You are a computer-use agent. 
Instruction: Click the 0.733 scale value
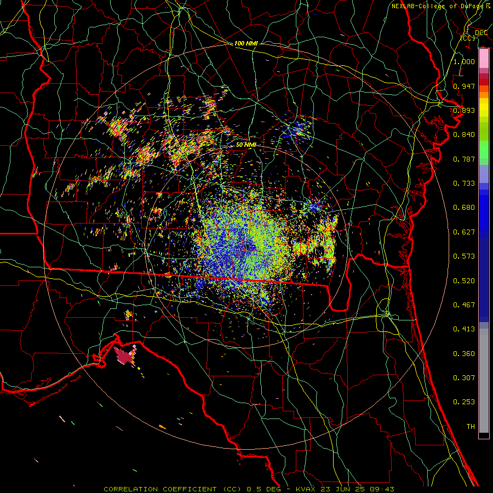click(464, 184)
